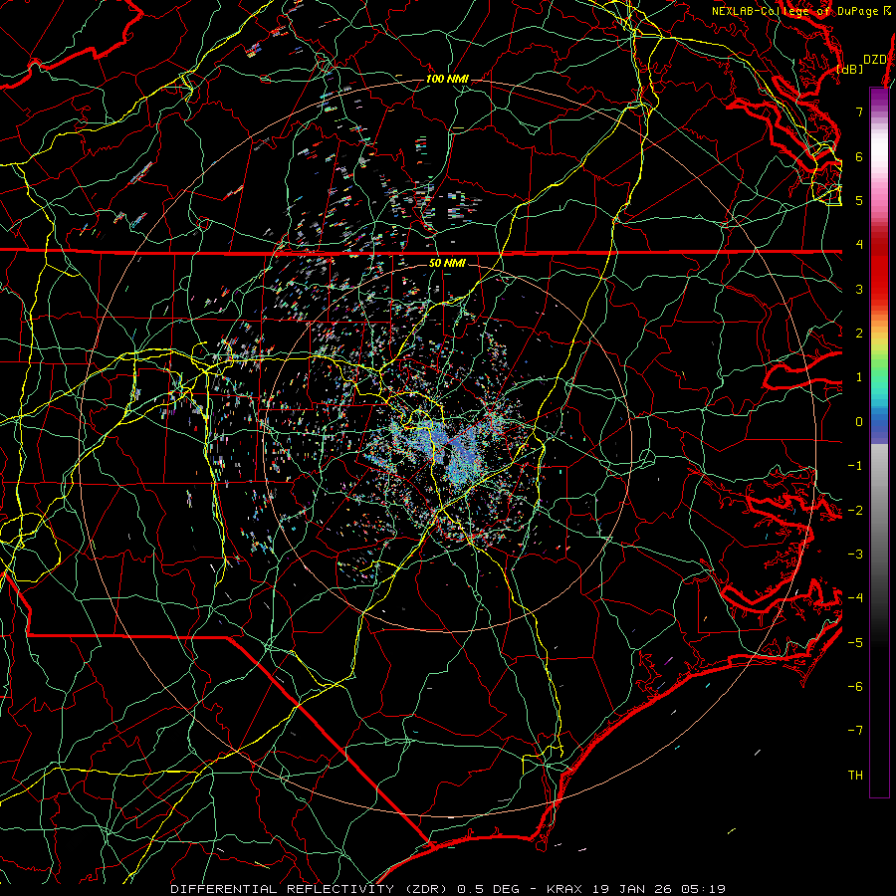Select the "-1" value on the dB scale
The width and height of the screenshot is (896, 896).
coord(855,466)
